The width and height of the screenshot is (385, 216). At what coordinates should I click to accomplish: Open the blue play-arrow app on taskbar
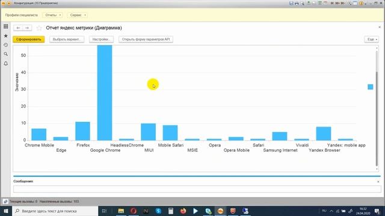click(196, 211)
